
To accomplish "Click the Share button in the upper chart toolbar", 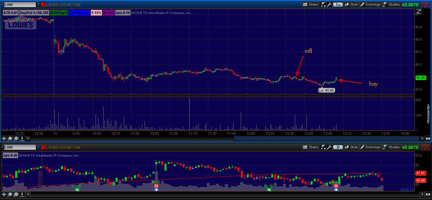I will pyautogui.click(x=311, y=4).
